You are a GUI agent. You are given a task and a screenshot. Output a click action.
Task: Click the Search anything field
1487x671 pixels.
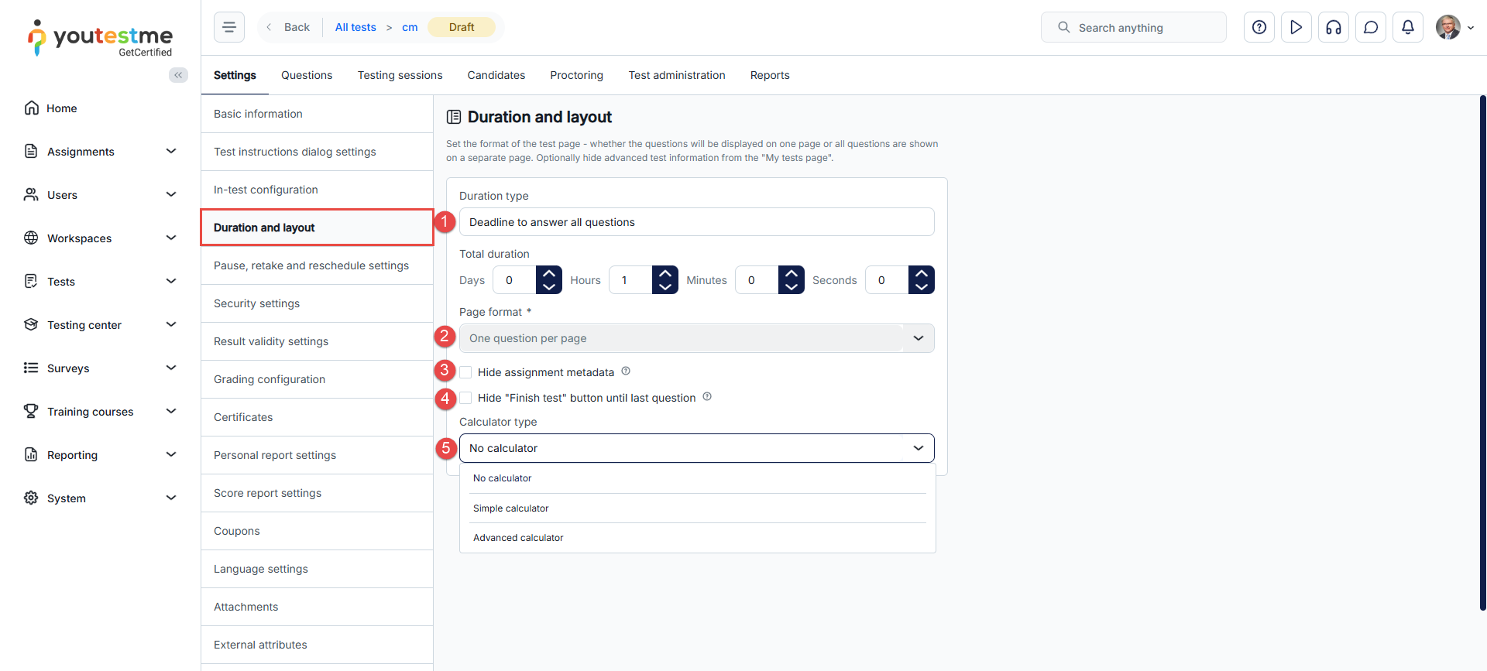pos(1134,27)
